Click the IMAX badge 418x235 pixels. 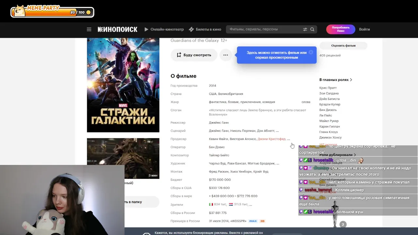click(x=253, y=221)
